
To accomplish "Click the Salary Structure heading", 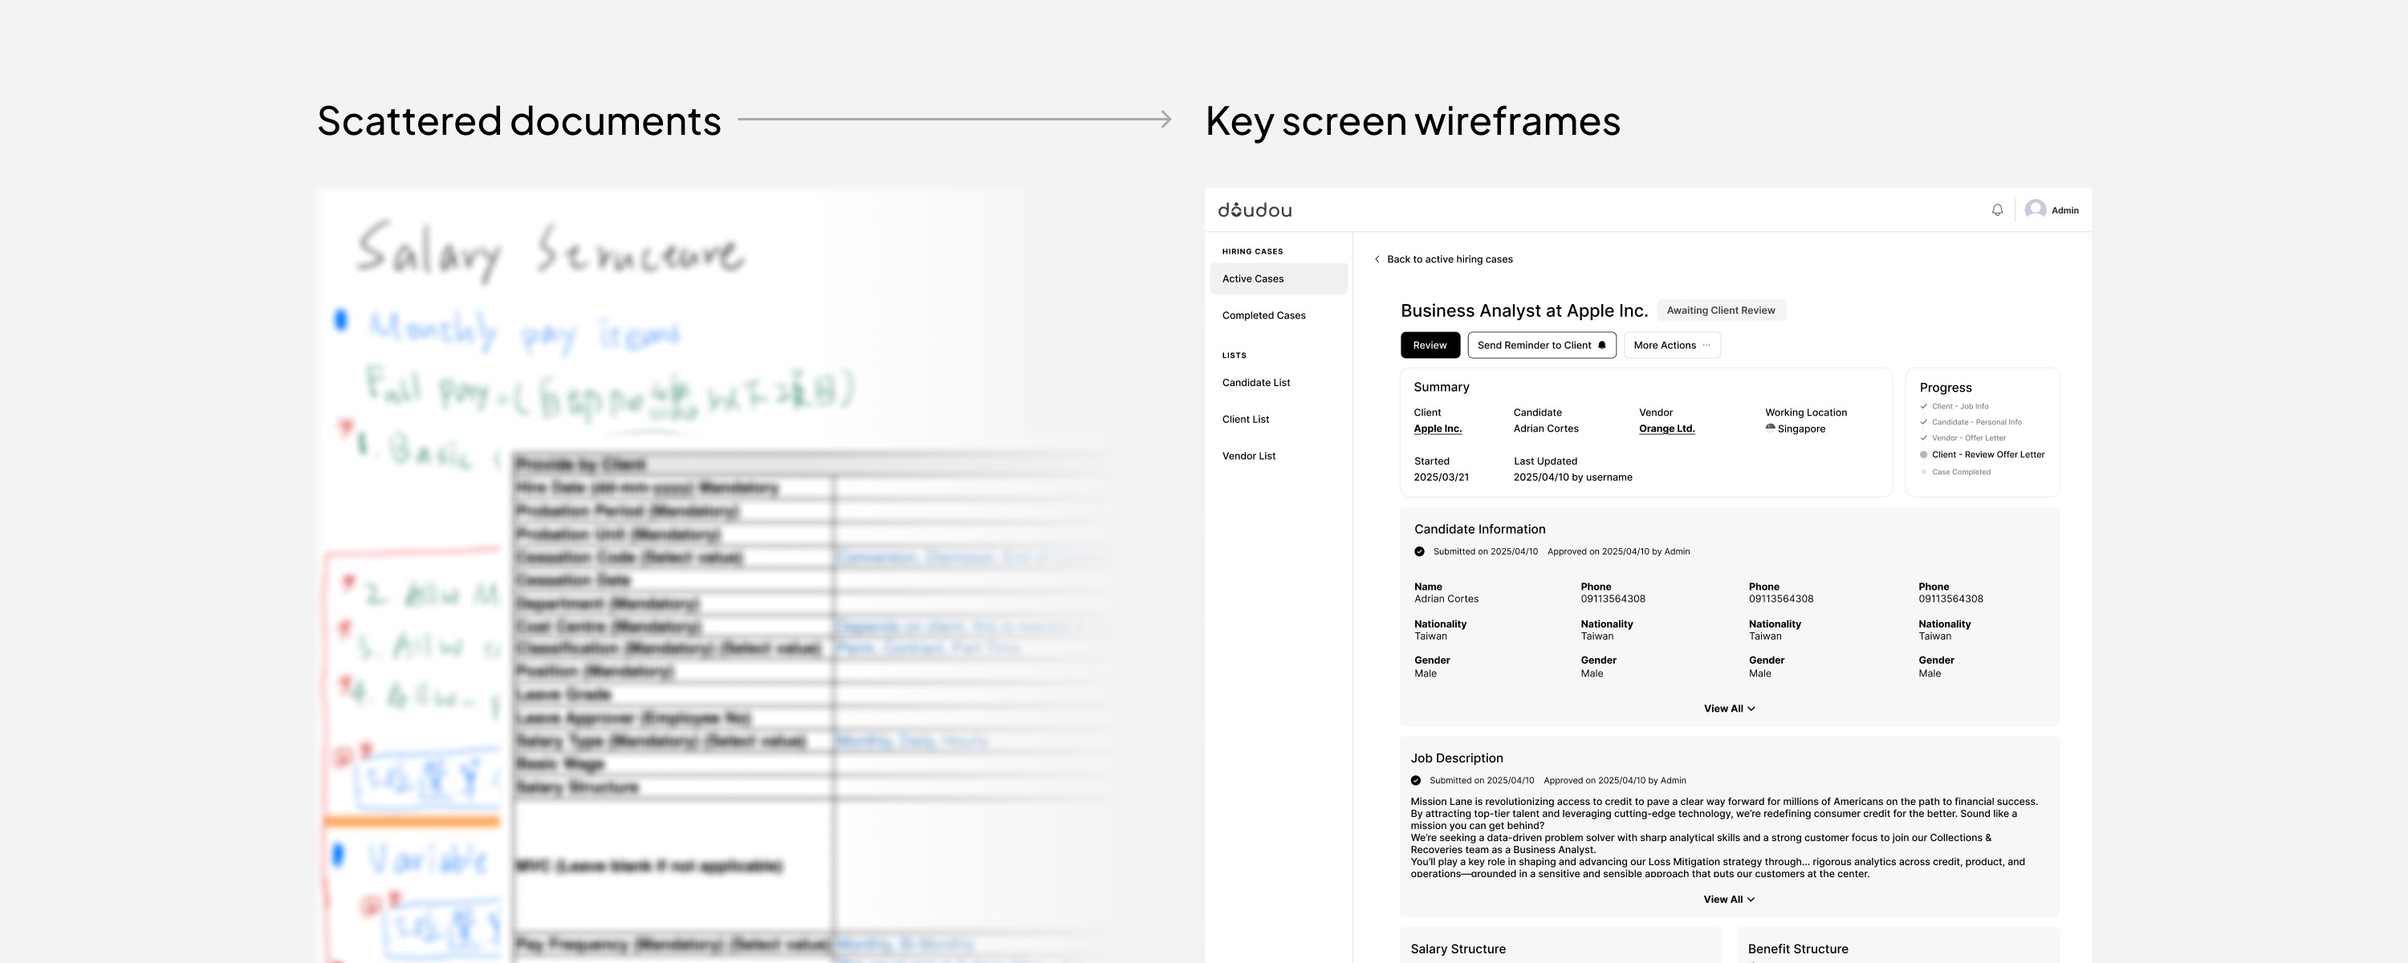I will tap(1458, 949).
